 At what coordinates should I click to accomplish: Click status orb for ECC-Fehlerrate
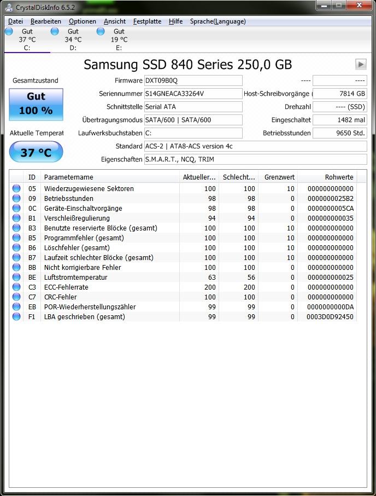pyautogui.click(x=16, y=287)
